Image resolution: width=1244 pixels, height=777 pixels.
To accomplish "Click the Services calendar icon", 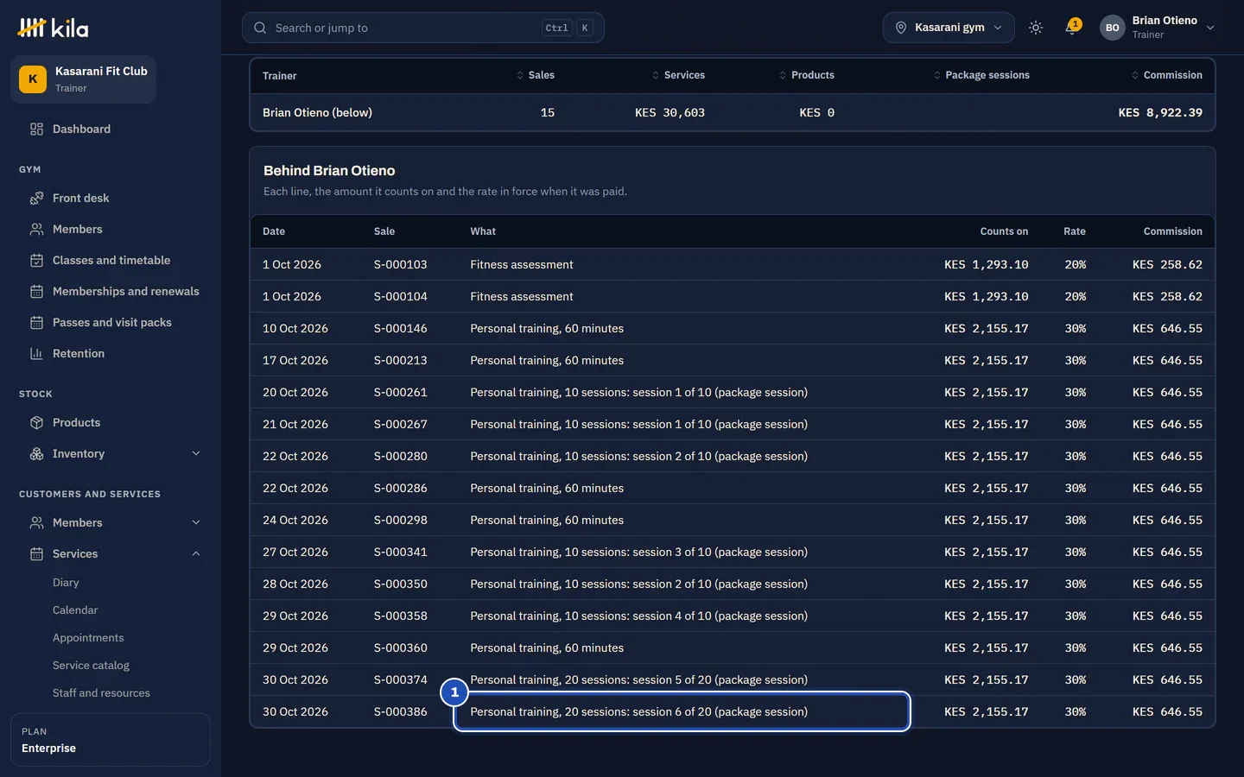I will click(36, 553).
